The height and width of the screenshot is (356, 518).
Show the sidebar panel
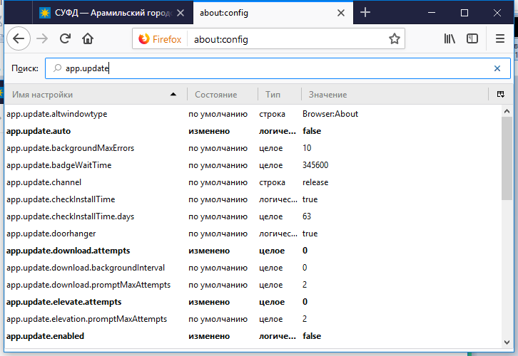click(x=472, y=39)
